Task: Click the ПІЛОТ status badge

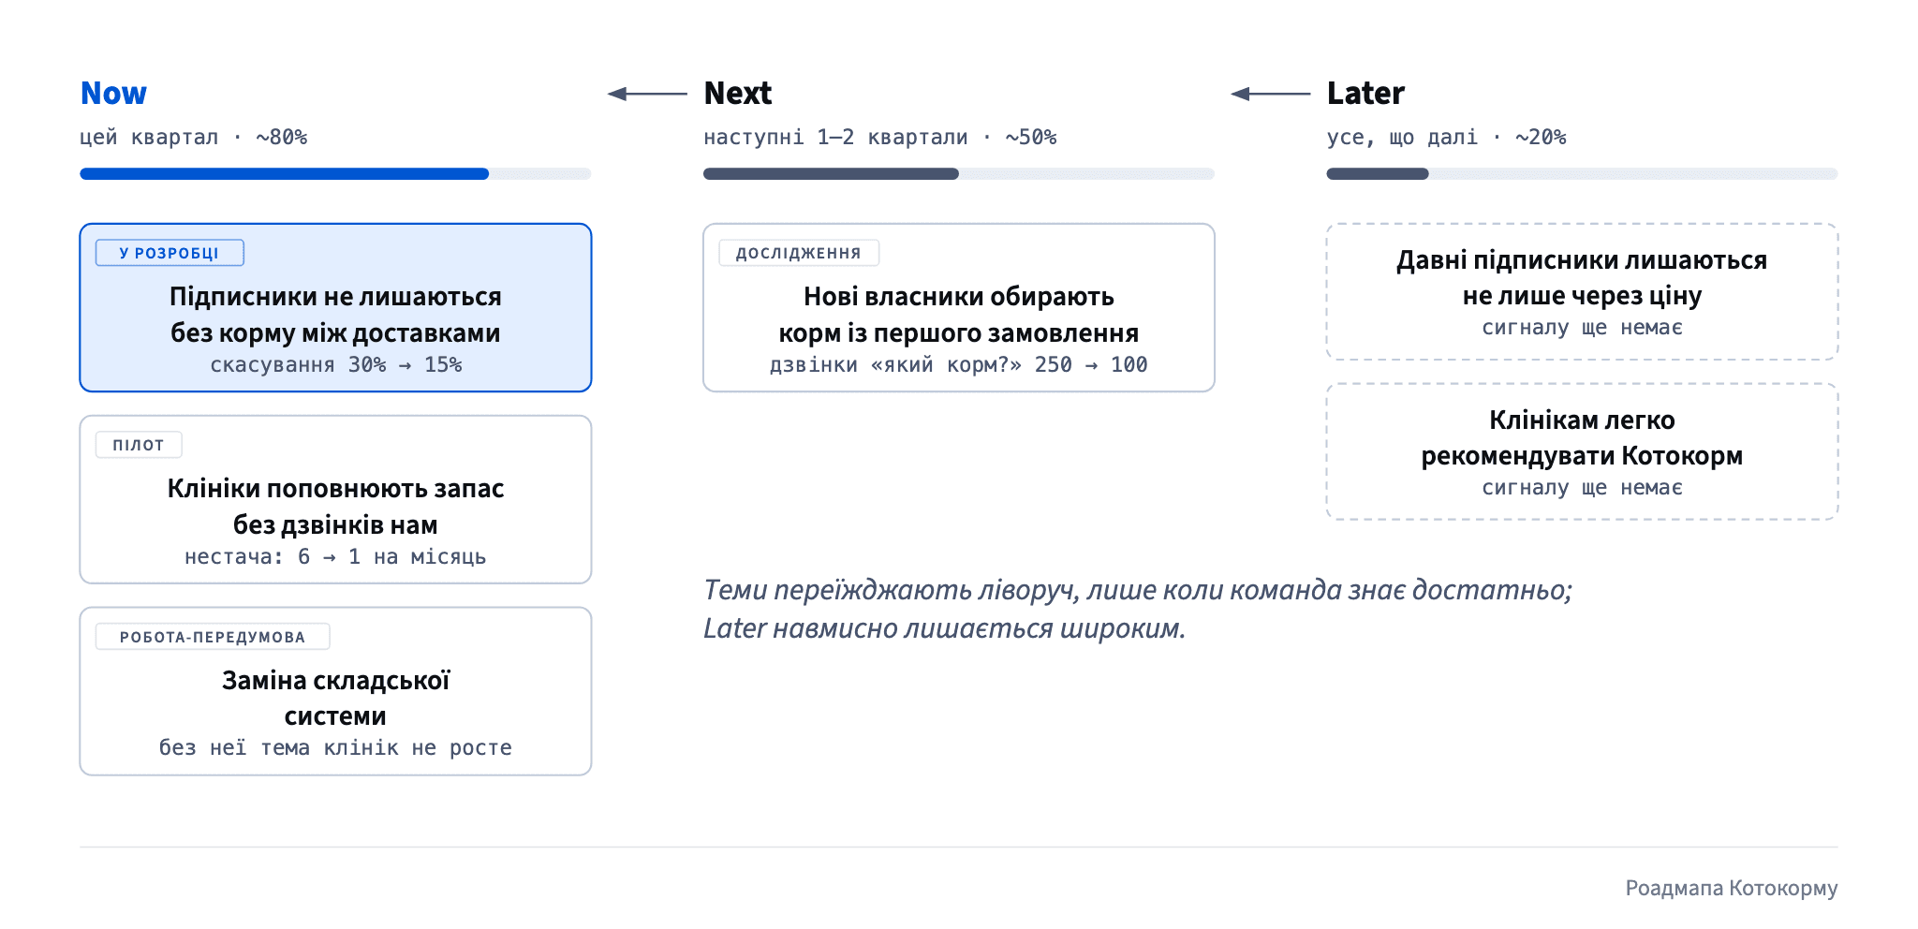Action: click(139, 445)
